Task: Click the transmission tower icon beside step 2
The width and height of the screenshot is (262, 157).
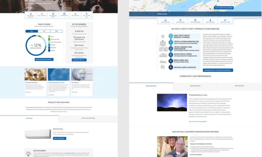Action: (163, 43)
